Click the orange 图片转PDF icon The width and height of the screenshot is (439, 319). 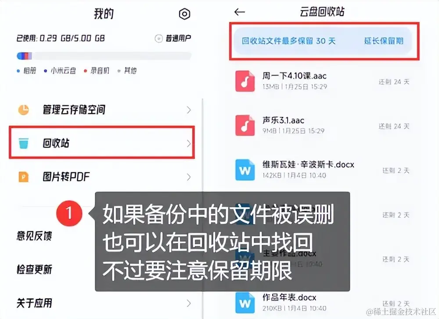(24, 177)
